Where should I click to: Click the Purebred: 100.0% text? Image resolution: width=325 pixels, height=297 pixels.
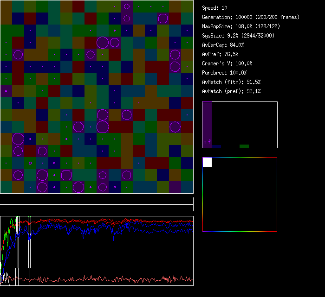tap(224, 73)
